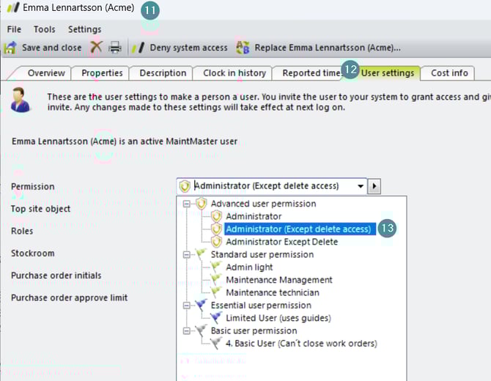The image size is (491, 381).
Task: Switch to the Overview tab
Action: coord(46,73)
